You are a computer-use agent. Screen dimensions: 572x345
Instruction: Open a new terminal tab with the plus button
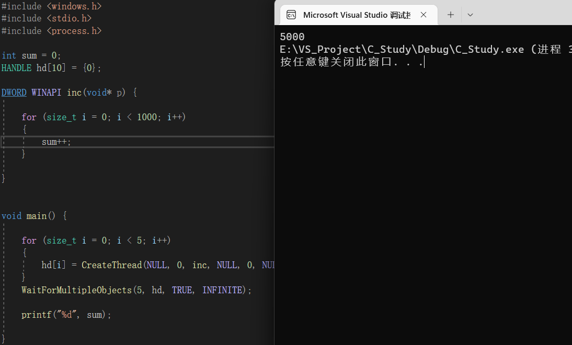click(x=450, y=15)
